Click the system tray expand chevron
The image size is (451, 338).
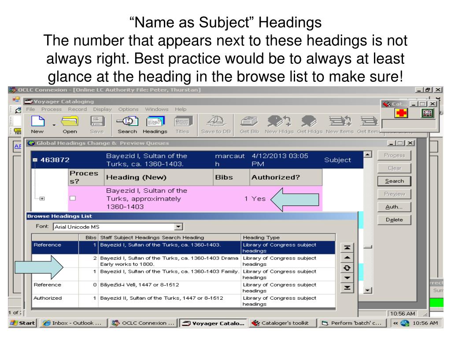click(396, 323)
